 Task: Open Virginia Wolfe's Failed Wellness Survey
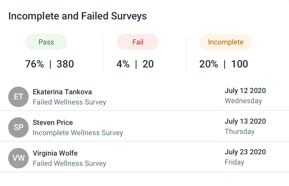(x=69, y=163)
